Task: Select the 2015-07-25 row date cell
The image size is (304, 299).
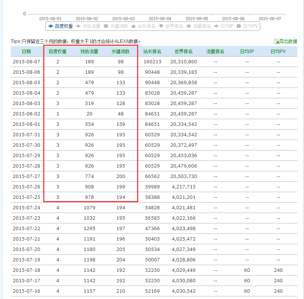Action: (26, 197)
